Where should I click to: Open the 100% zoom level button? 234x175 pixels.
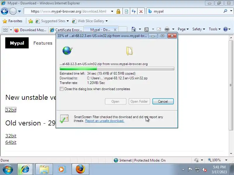214,160
